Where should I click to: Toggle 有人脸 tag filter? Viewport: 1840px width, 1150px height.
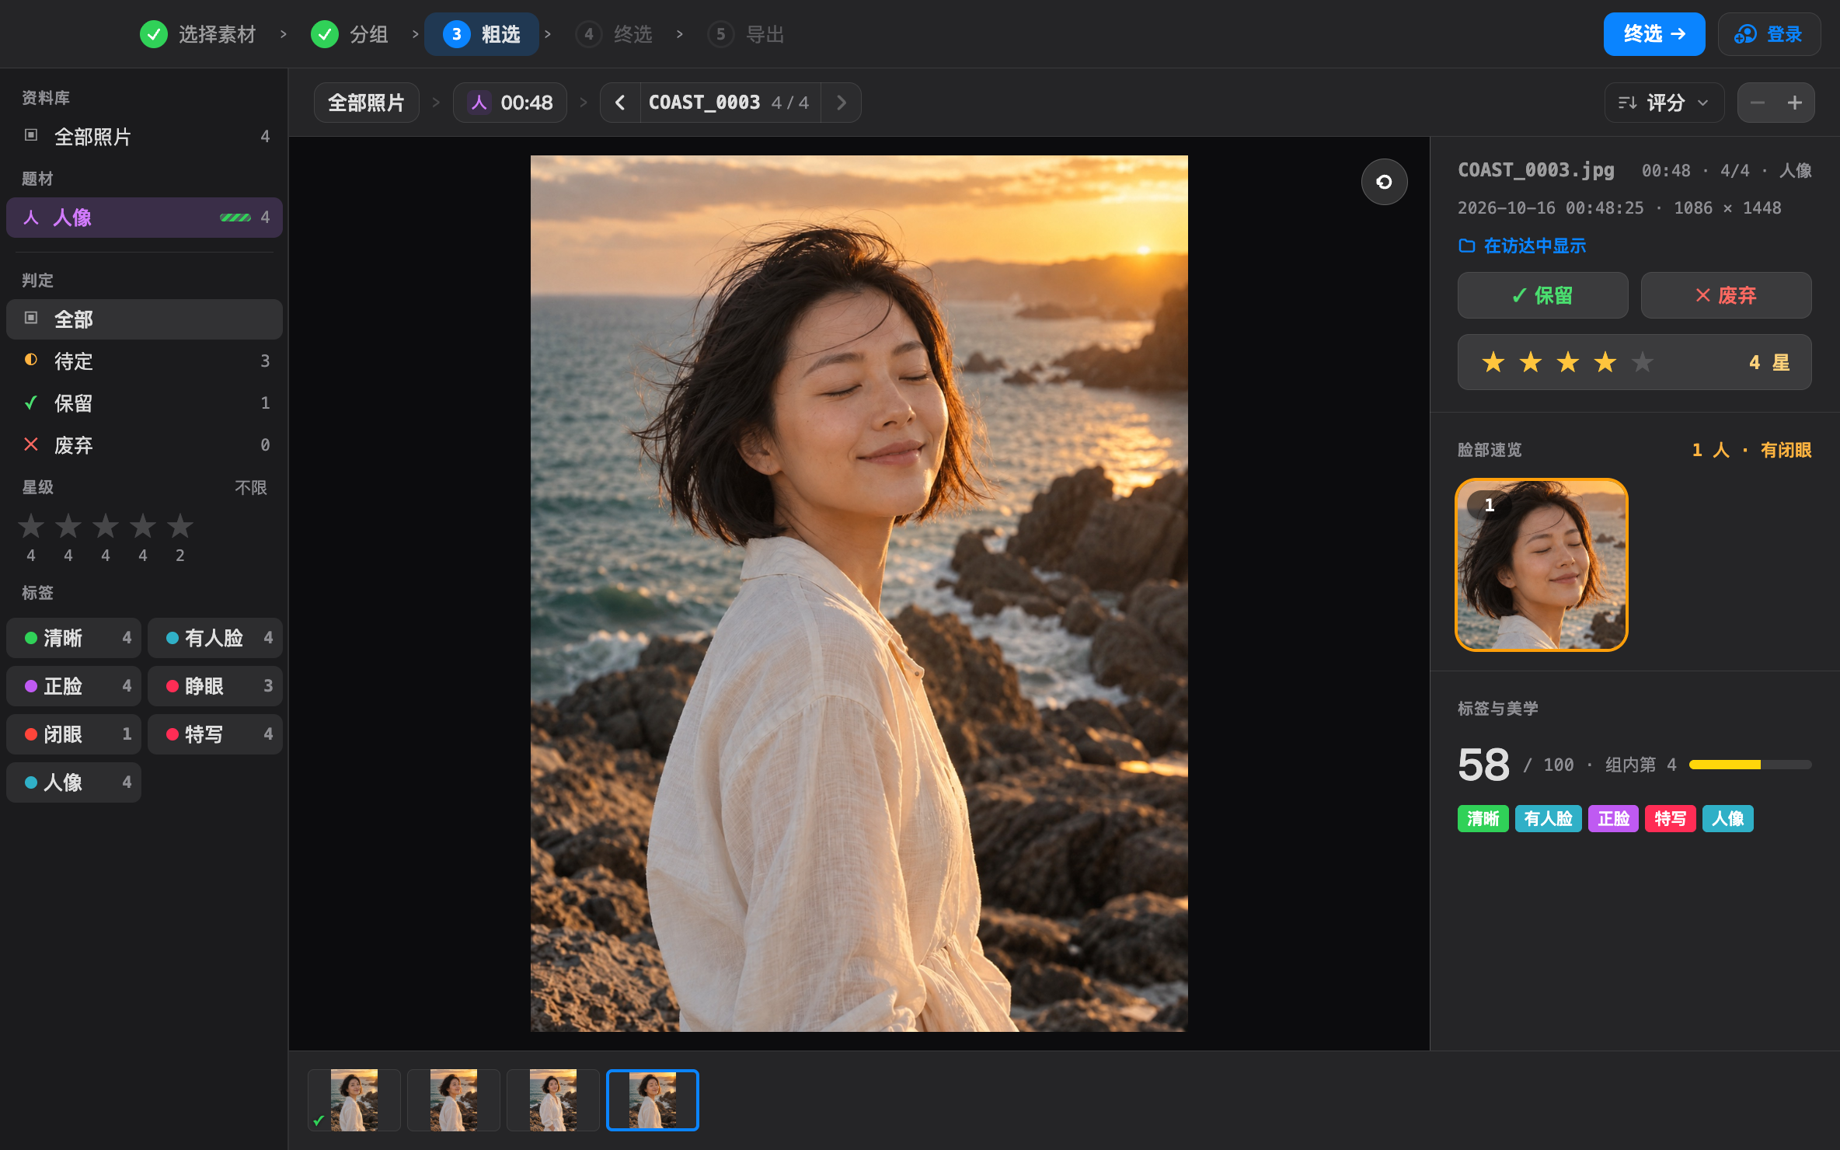tap(215, 638)
